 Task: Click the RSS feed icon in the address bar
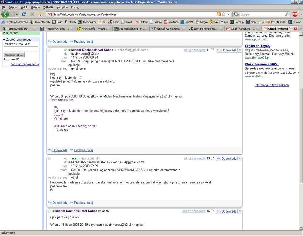pos(218,14)
